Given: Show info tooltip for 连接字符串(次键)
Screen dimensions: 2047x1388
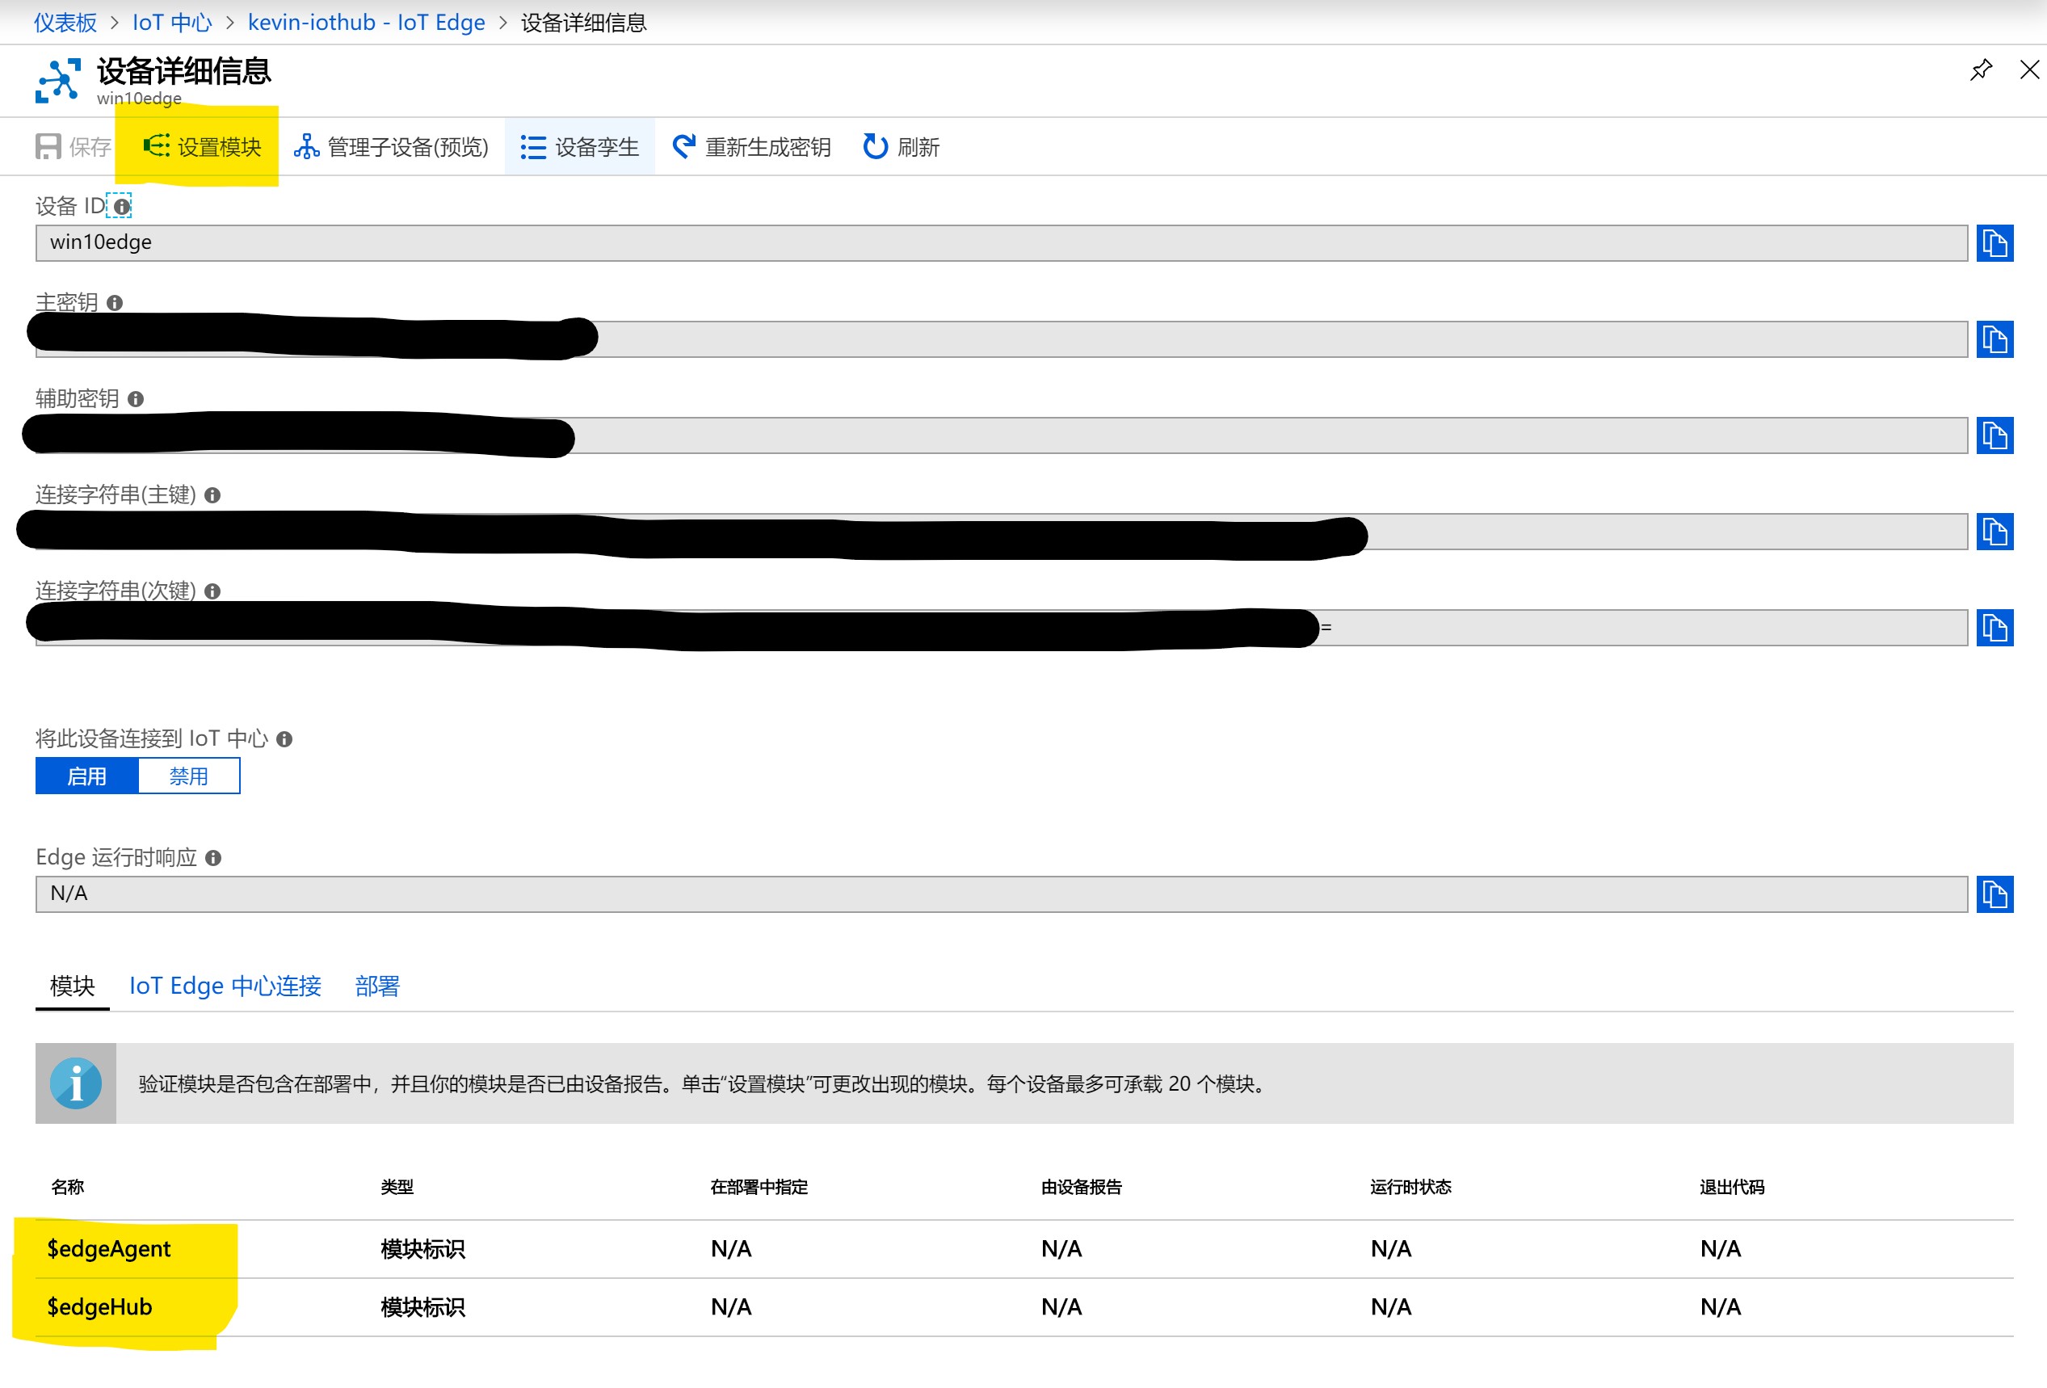Looking at the screenshot, I should click(x=212, y=591).
